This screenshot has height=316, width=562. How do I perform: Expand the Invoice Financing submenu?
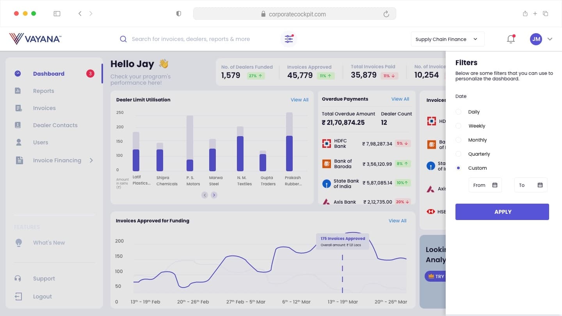(91, 160)
